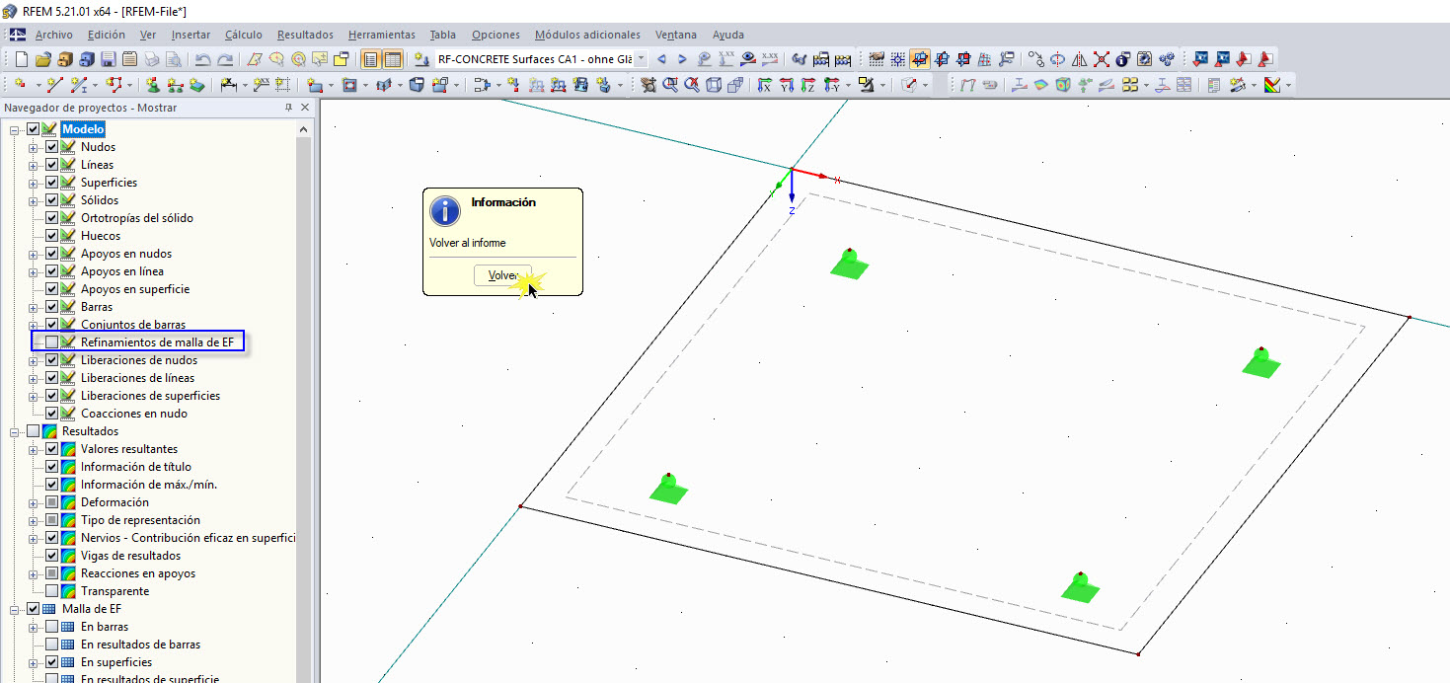
Task: Click the green support in bottom-right slab corner
Action: pyautogui.click(x=1080, y=587)
